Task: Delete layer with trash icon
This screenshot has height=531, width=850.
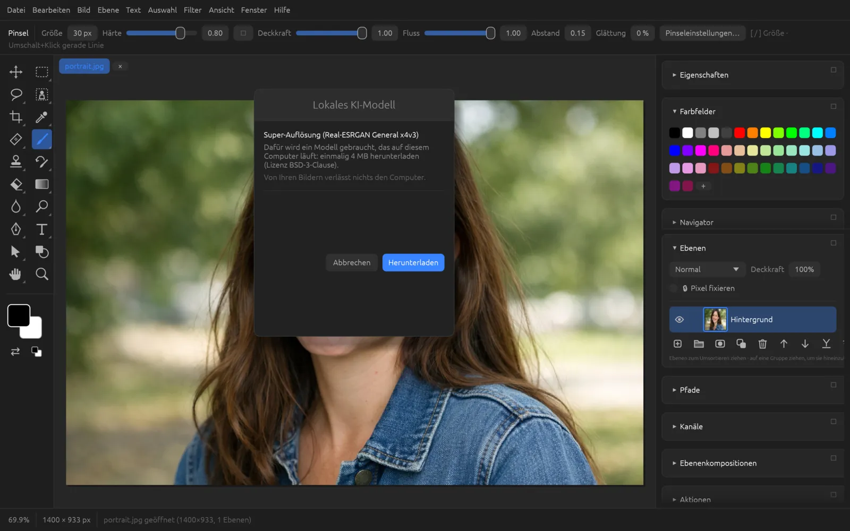Action: (x=762, y=344)
